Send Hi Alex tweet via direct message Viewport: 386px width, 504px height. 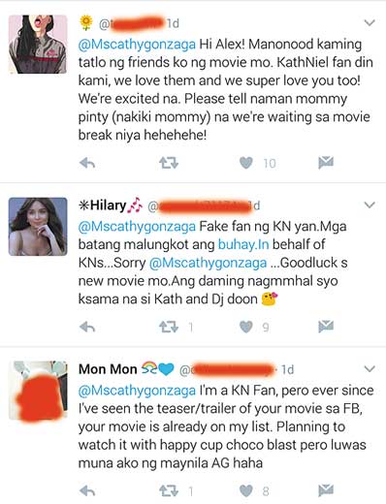(326, 163)
